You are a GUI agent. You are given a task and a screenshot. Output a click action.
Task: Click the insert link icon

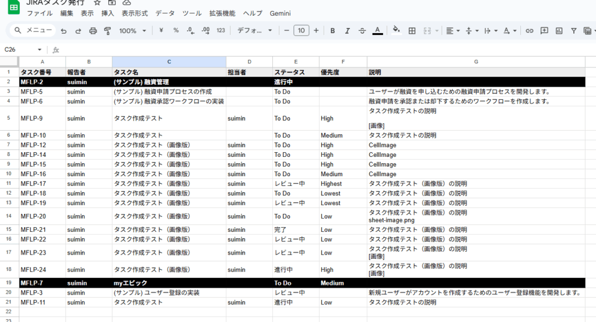(529, 30)
